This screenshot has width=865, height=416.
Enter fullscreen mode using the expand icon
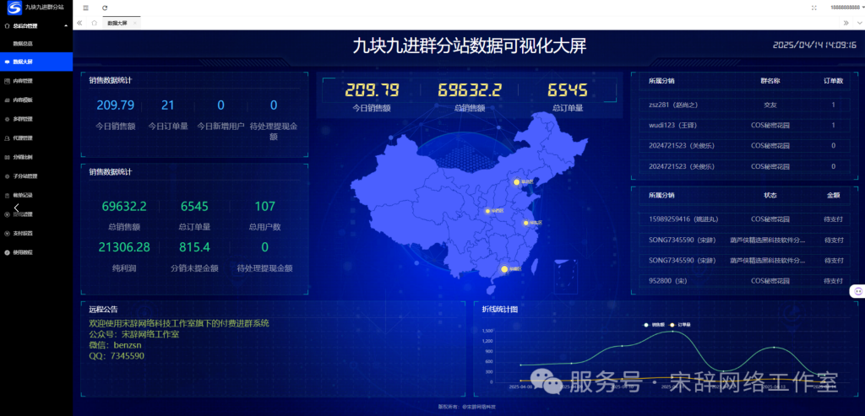pyautogui.click(x=814, y=8)
